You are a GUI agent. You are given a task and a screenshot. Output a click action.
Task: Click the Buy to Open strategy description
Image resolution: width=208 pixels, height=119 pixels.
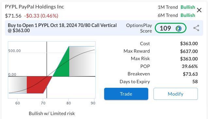point(62,28)
